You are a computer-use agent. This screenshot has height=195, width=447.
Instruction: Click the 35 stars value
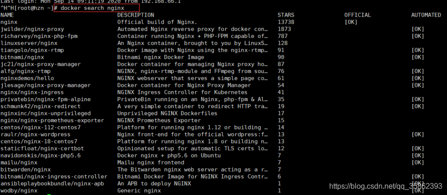(x=281, y=99)
